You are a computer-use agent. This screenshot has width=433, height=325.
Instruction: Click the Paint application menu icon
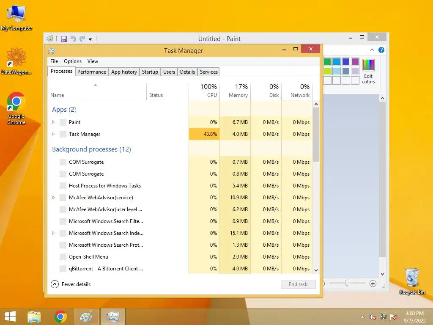coord(50,39)
